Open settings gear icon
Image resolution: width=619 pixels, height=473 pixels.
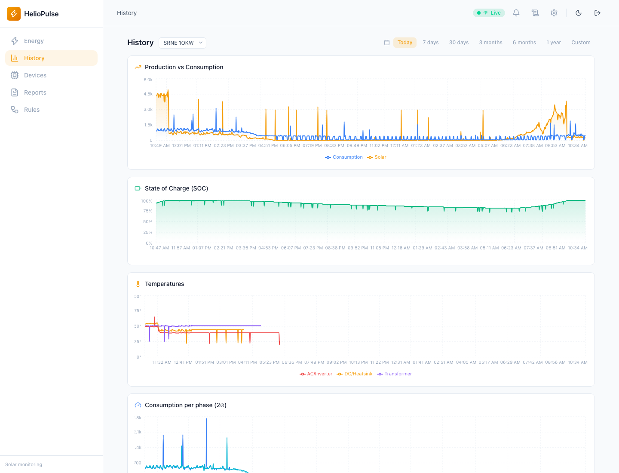coord(554,13)
